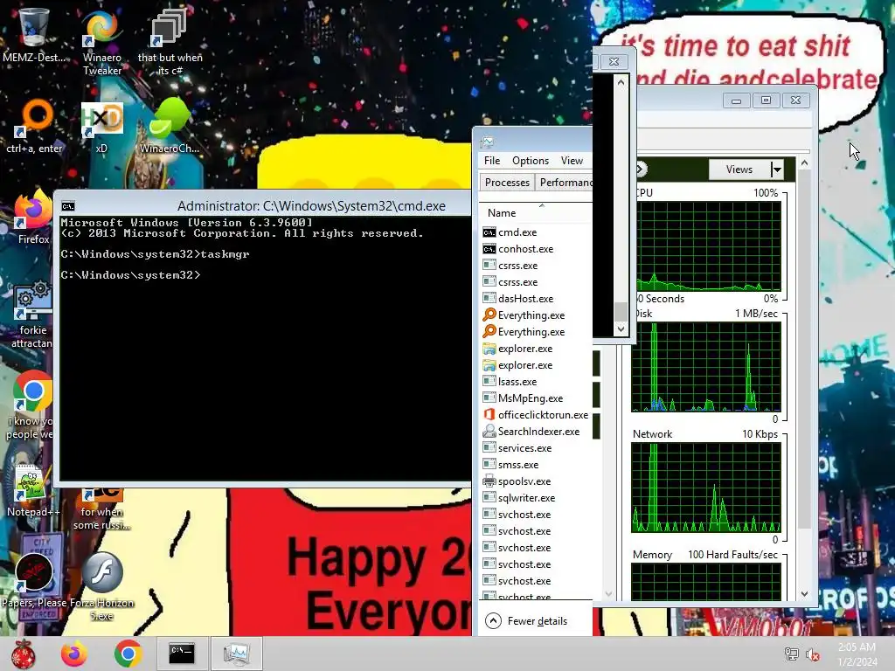895x671 pixels.
Task: Collapse Task Manager with Fewer details
Action: tap(525, 621)
